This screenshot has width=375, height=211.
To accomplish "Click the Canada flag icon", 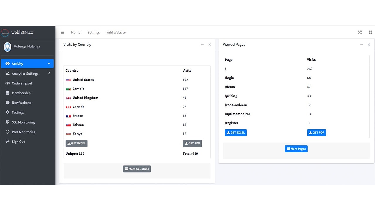I will 68,107.
